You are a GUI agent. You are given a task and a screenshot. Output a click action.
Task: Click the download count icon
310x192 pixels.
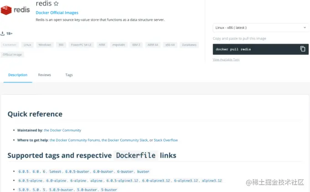coord(2,33)
